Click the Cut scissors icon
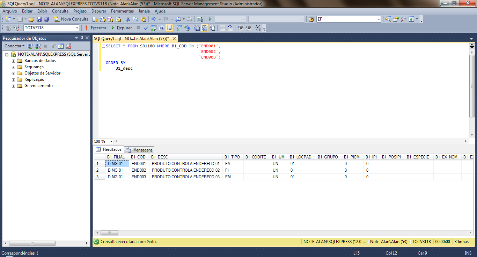 point(128,19)
